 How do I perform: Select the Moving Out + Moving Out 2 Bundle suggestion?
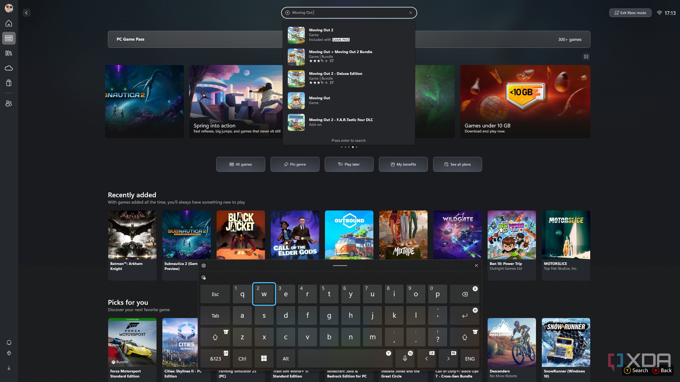[349, 57]
